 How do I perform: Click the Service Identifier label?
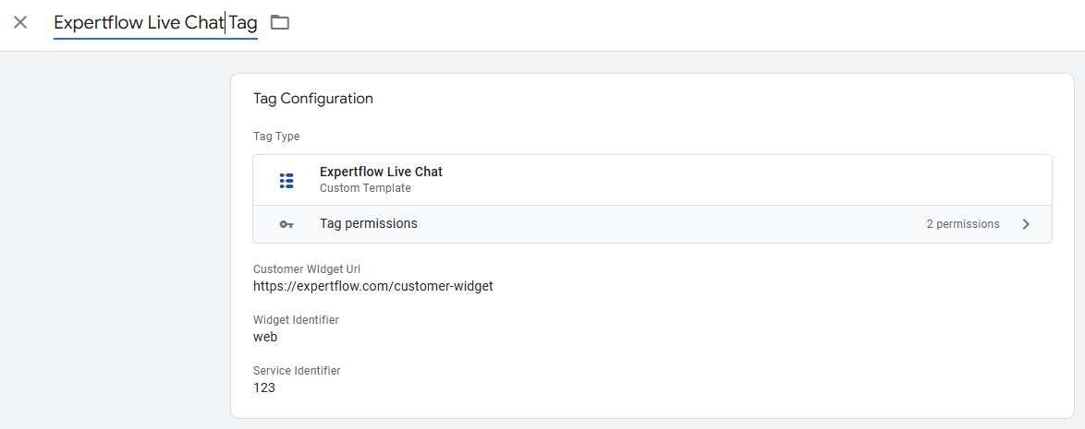[297, 371]
